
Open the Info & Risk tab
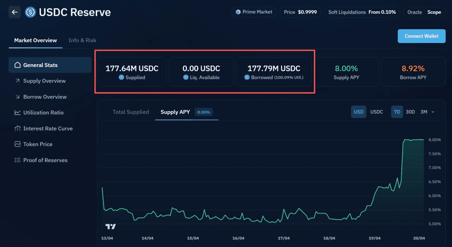pyautogui.click(x=82, y=40)
